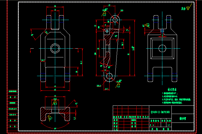Click the 7 dimension above bottom pivot hole
Screen dimensions: 202x134
[105, 70]
